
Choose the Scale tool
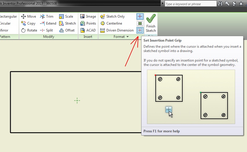pos(66,16)
